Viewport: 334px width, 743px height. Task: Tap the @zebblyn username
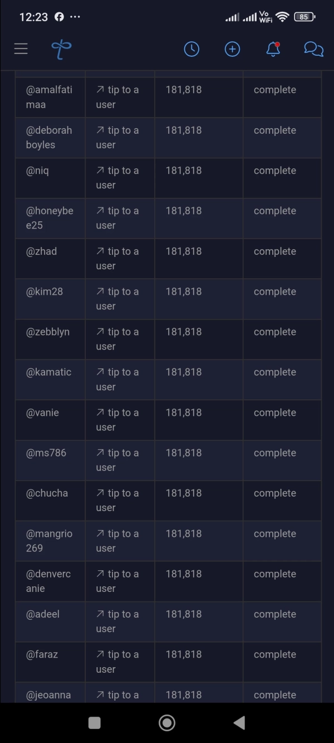click(48, 332)
